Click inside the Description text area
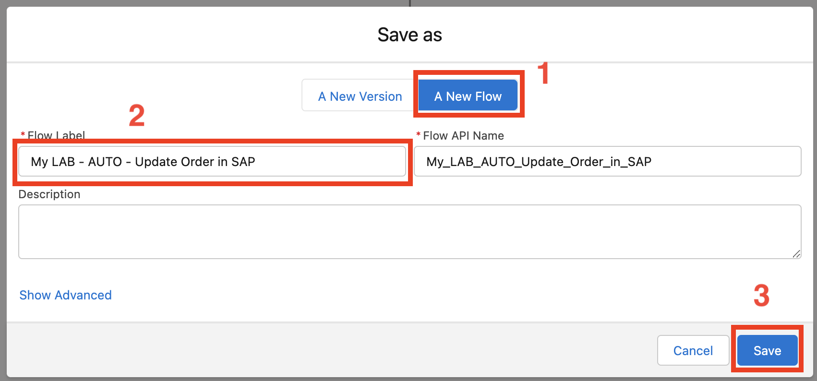Viewport: 817px width, 381px height. pos(409,232)
